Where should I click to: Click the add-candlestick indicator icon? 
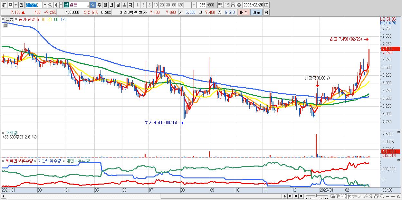click(x=220, y=5)
